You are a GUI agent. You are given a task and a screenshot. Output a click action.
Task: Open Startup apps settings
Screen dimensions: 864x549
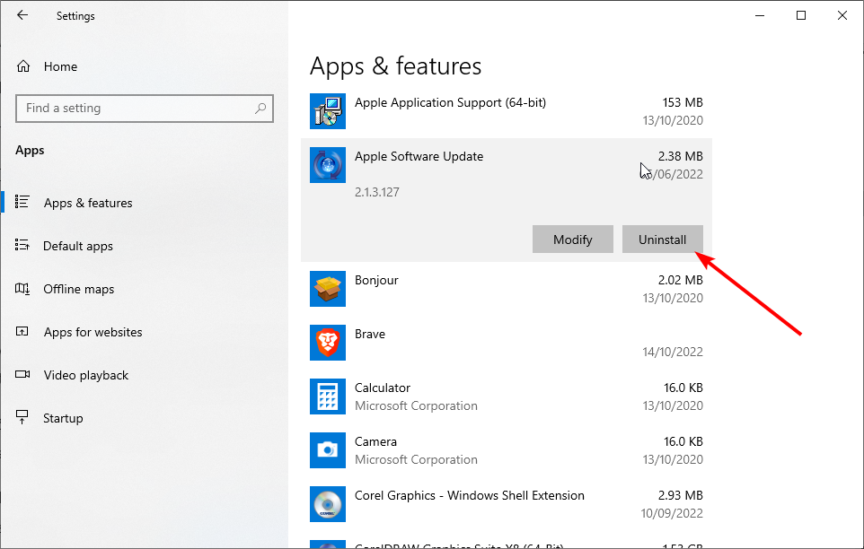(x=62, y=418)
